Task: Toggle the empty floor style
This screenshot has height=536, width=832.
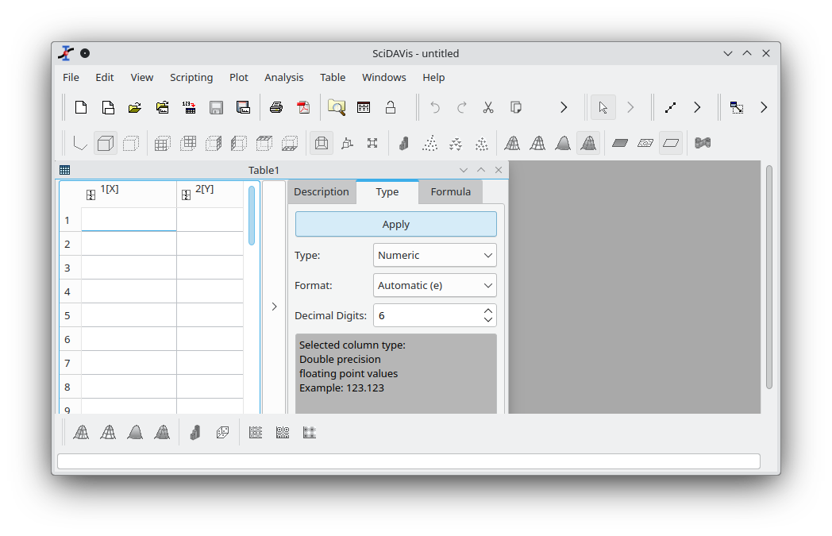Action: (671, 143)
